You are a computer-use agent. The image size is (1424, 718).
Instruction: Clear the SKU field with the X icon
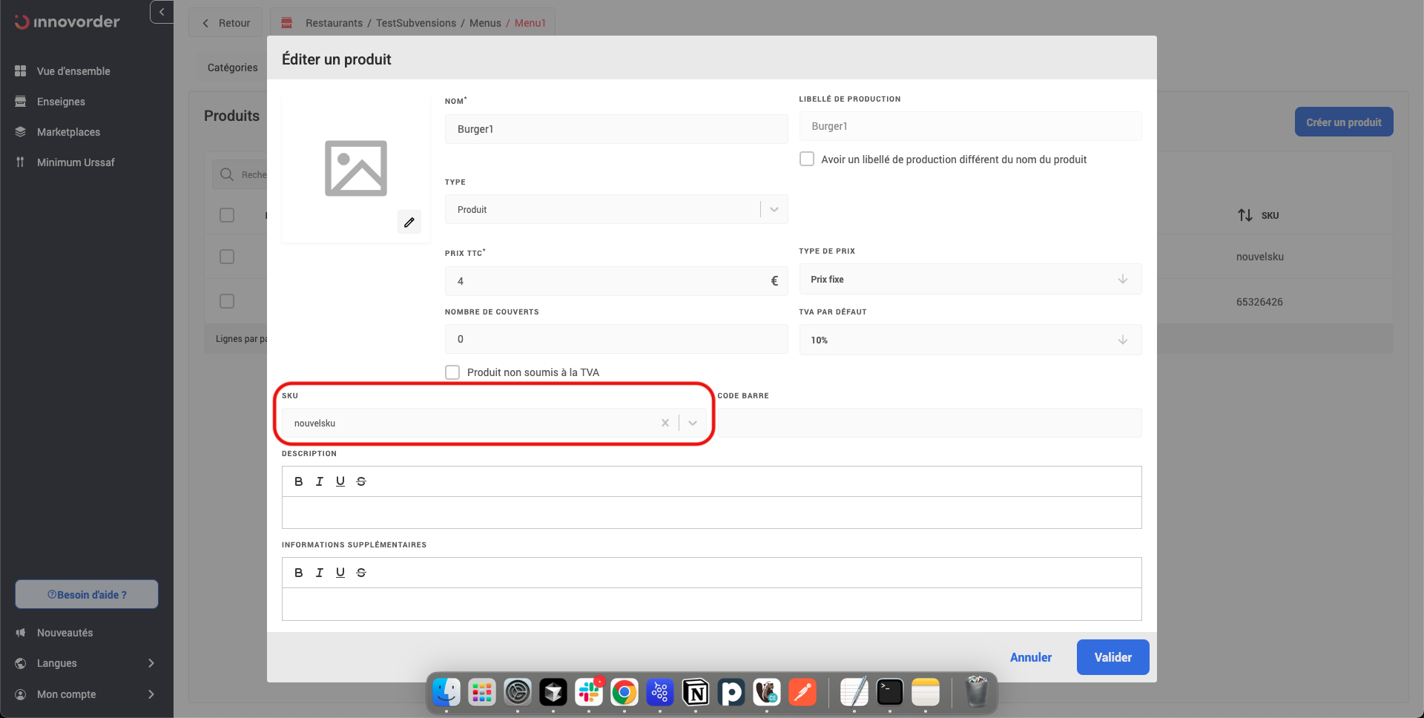[665, 423]
